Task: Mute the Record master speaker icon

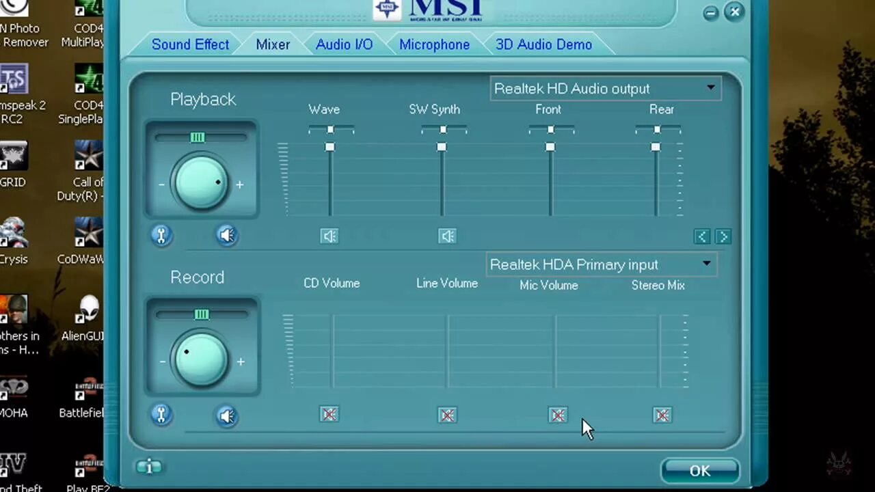Action: [x=227, y=415]
